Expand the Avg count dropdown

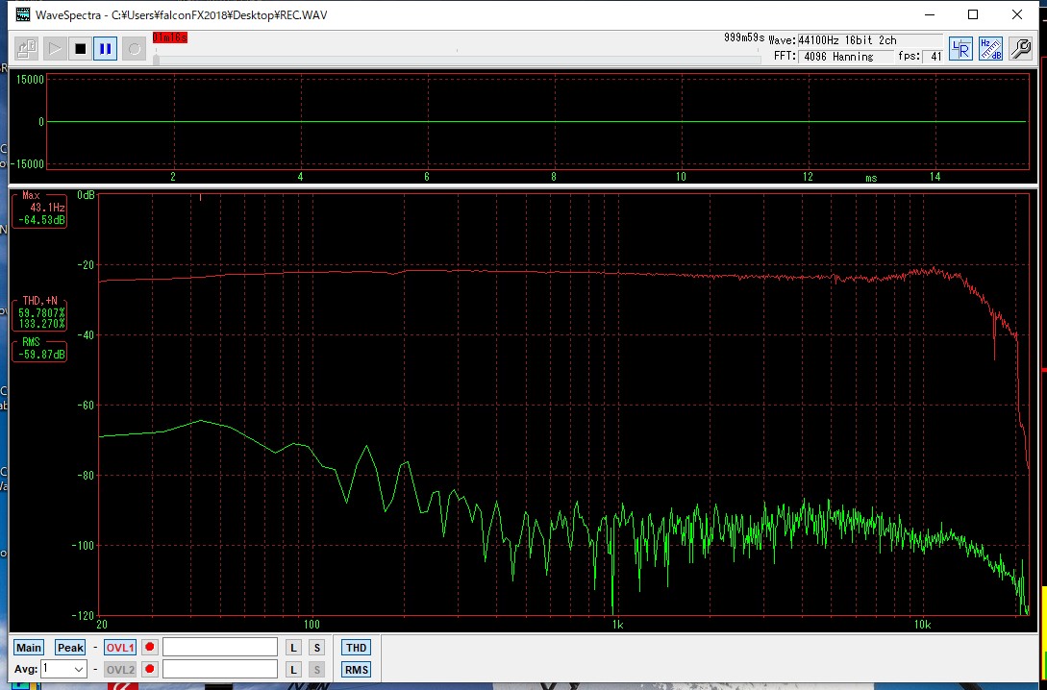point(78,669)
